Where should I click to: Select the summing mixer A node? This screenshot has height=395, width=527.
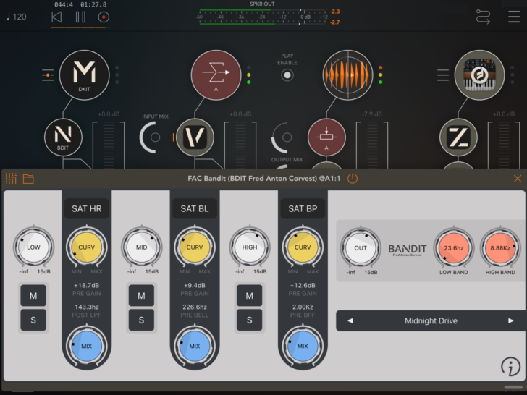216,75
